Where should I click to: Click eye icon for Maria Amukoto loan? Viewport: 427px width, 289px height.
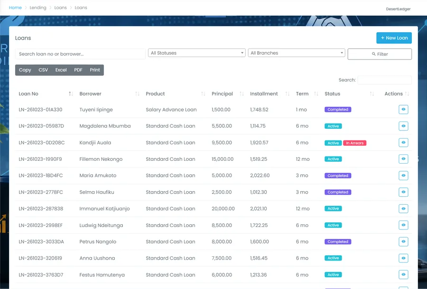pos(403,175)
